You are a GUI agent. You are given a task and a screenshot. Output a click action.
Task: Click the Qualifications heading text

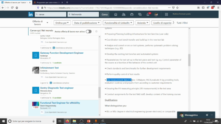[x=111, y=100]
